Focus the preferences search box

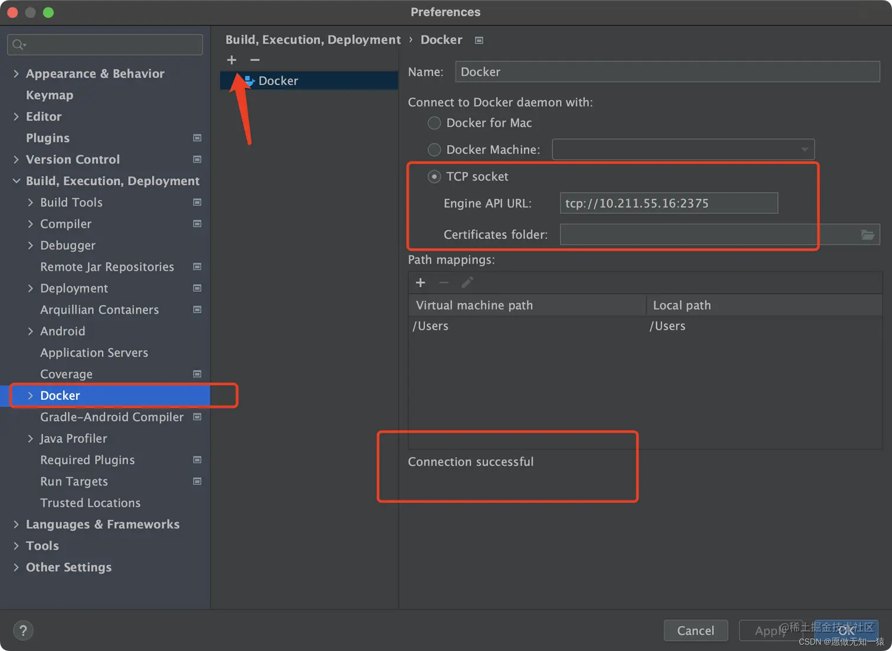pos(105,45)
